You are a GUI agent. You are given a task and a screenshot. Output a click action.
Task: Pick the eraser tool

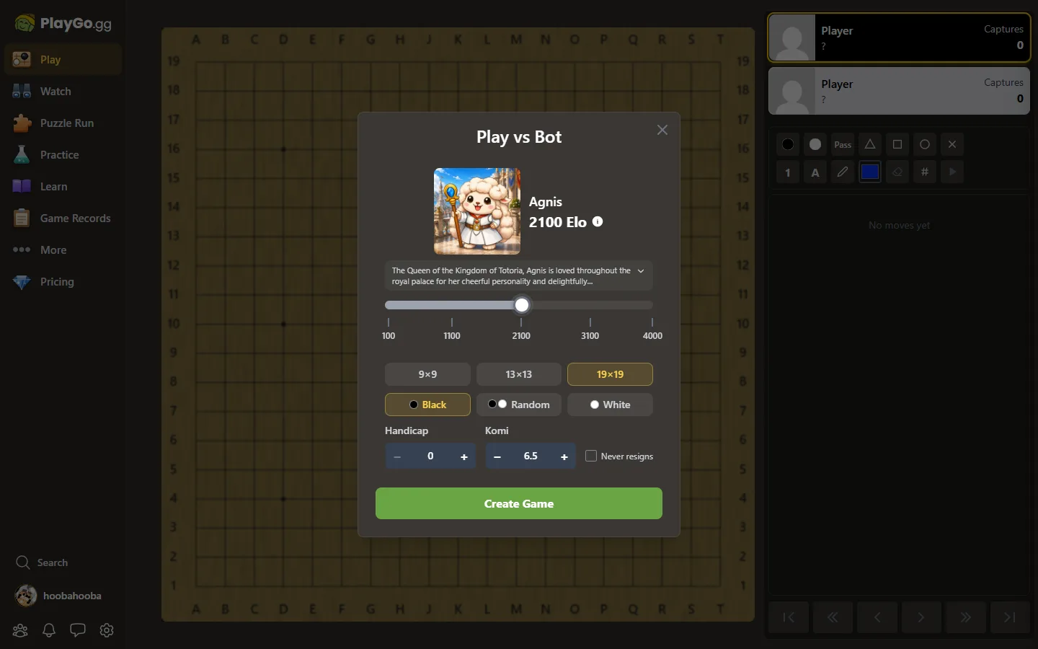tap(897, 172)
